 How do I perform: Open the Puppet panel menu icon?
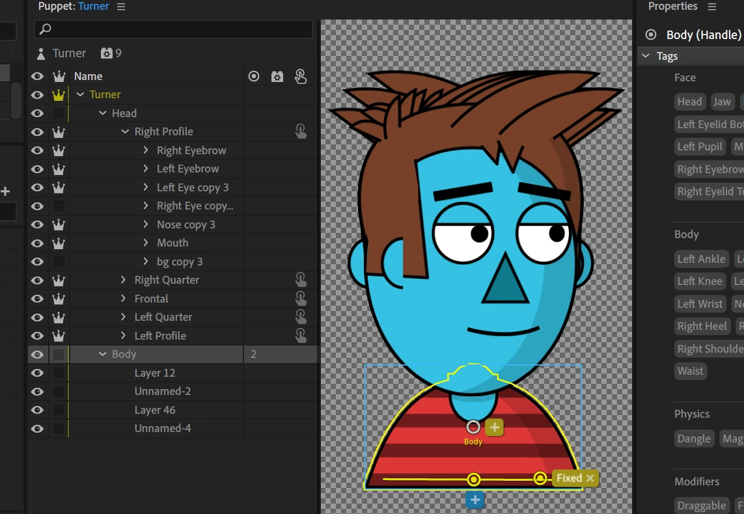pos(121,7)
